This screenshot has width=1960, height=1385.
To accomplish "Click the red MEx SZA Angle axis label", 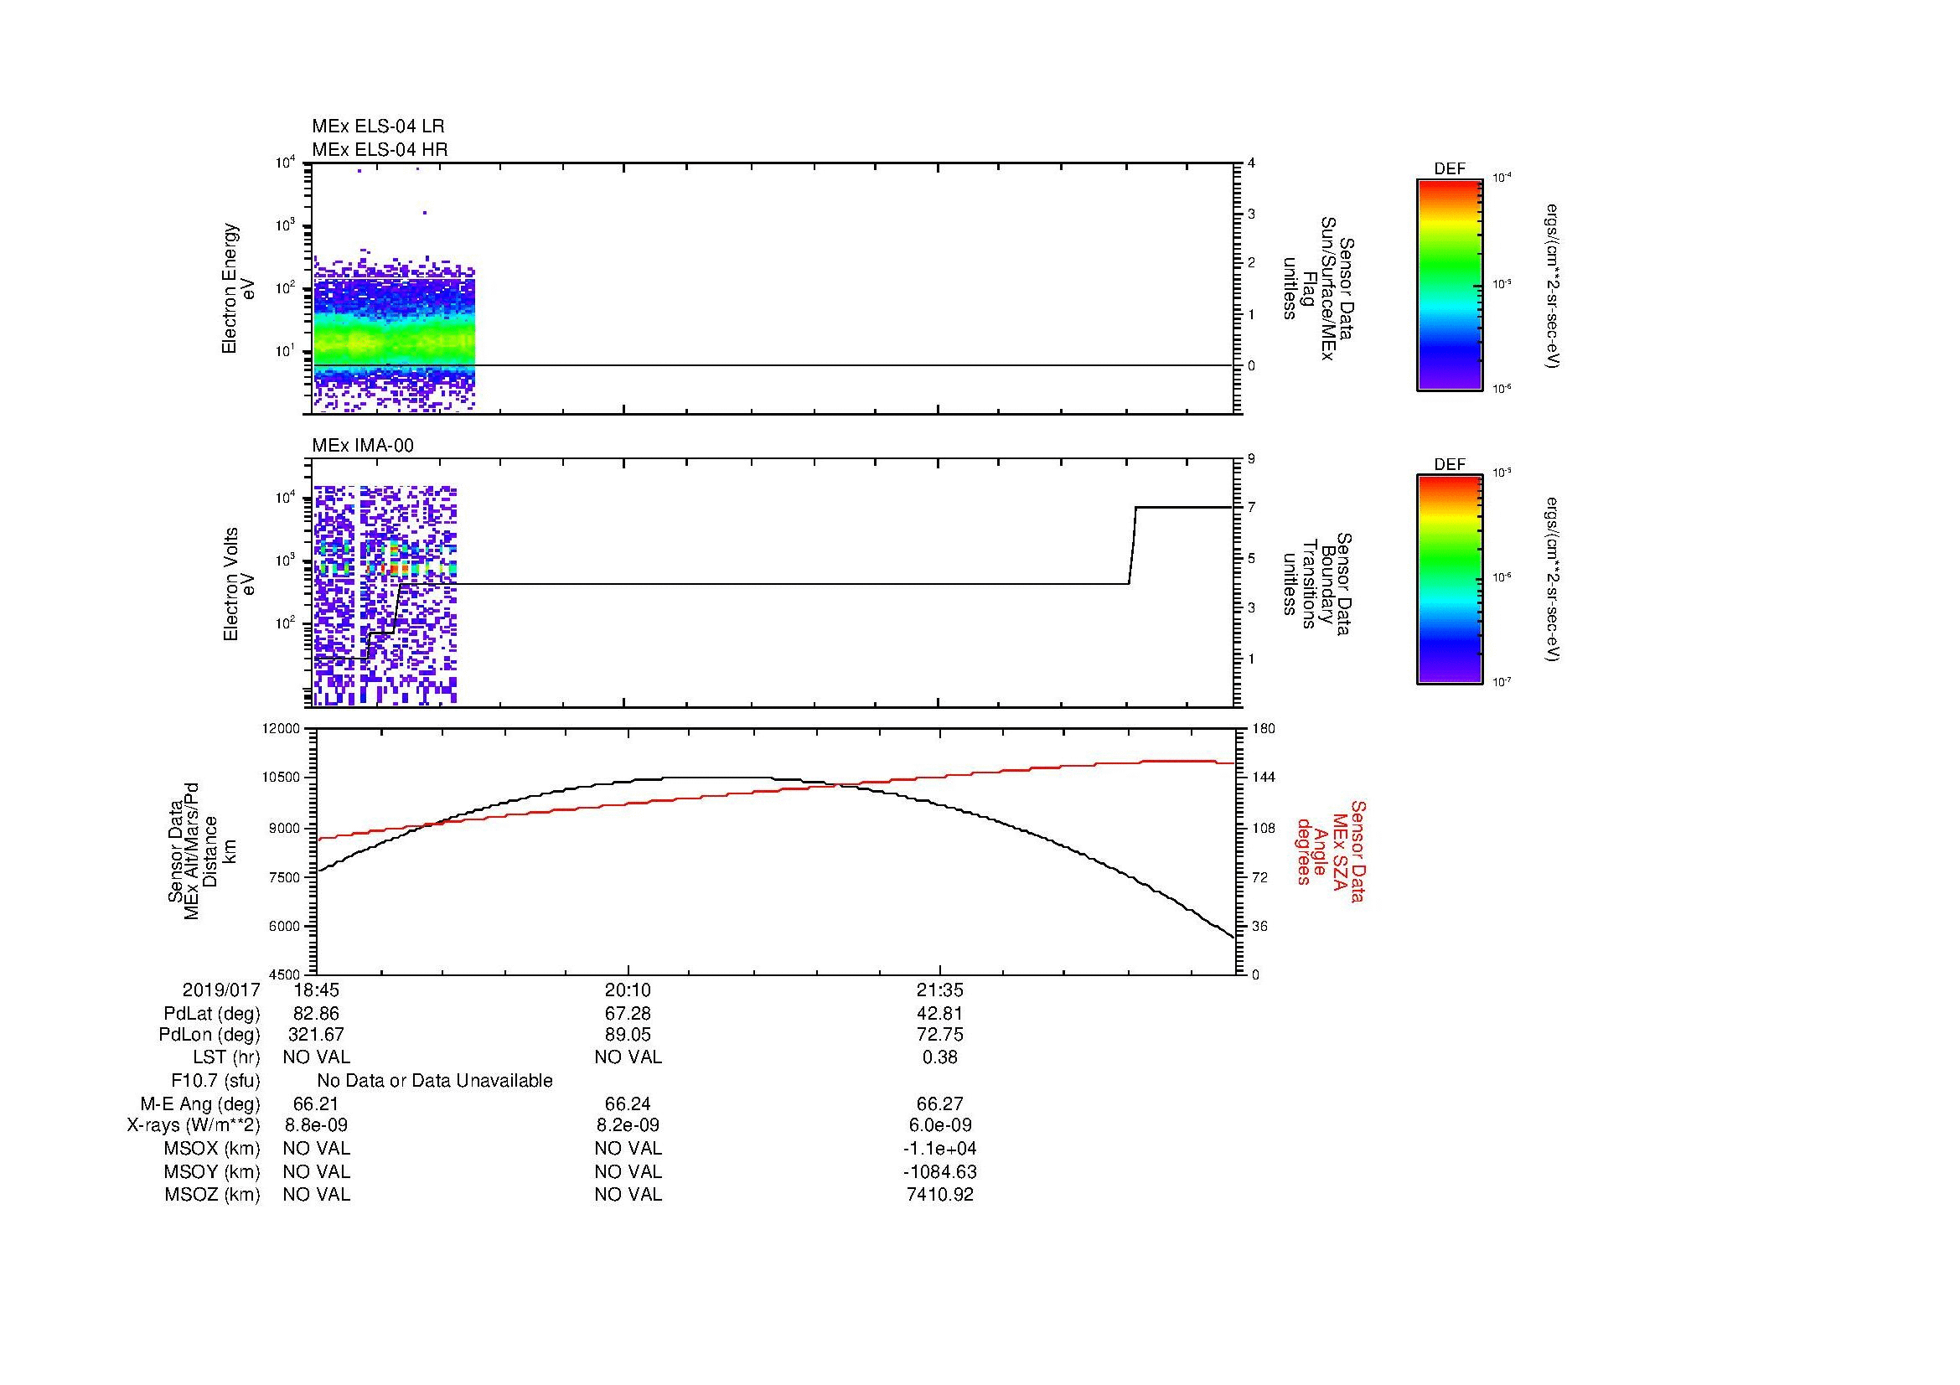I will point(1330,850).
